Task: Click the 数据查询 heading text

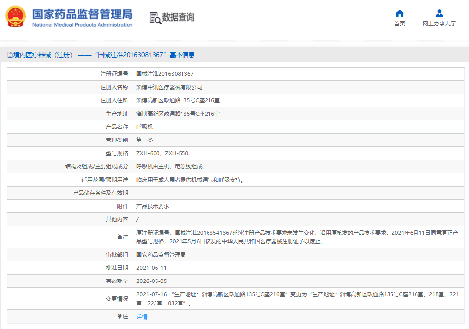Action: click(178, 17)
